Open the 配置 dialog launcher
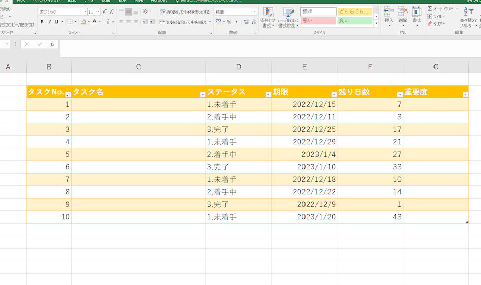This screenshot has height=285, width=481. coord(211,33)
